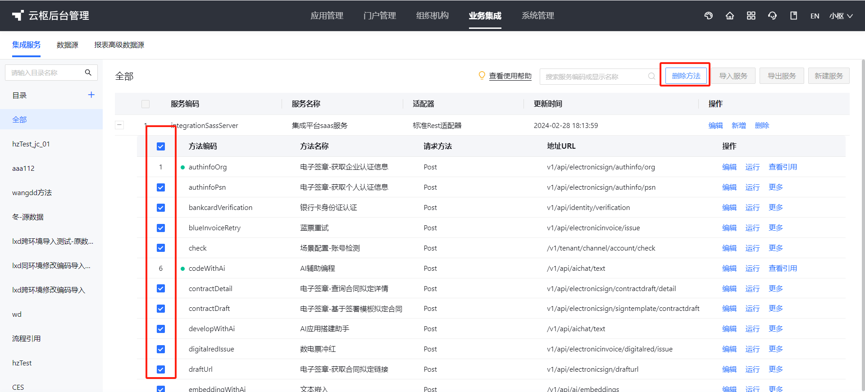This screenshot has width=865, height=392.
Task: Switch to 报表高级数据源 tab
Action: 119,45
